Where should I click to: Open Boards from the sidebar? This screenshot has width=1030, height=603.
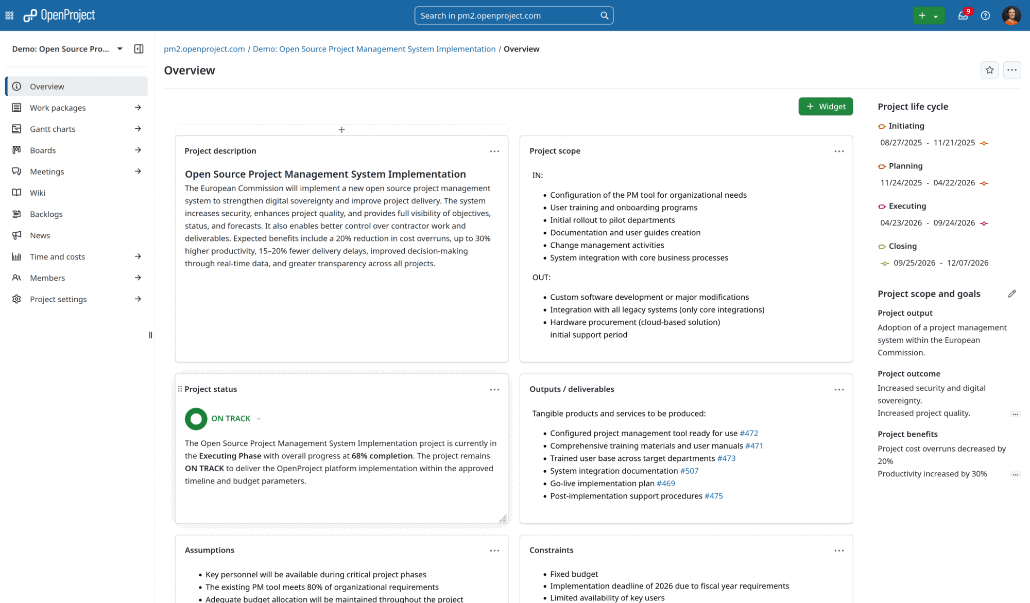click(43, 150)
